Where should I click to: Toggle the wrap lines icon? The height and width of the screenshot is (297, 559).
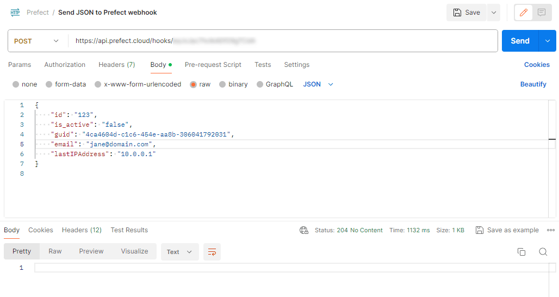click(x=212, y=252)
